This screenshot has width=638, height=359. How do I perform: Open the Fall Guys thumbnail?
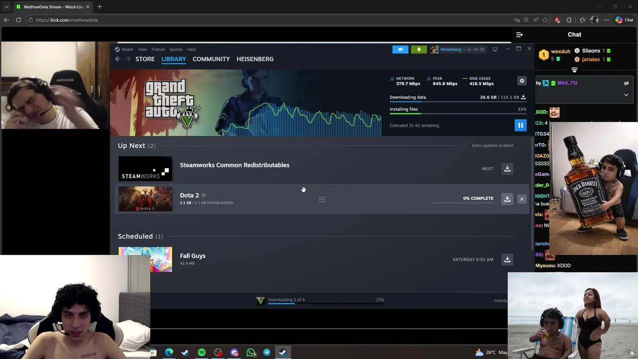coord(145,259)
